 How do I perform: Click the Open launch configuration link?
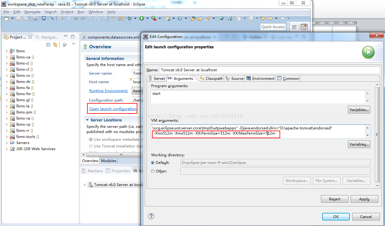(113, 109)
